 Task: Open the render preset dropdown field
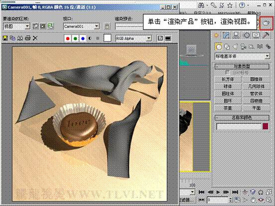click(x=129, y=26)
